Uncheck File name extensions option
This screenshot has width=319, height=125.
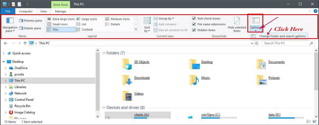(x=194, y=24)
